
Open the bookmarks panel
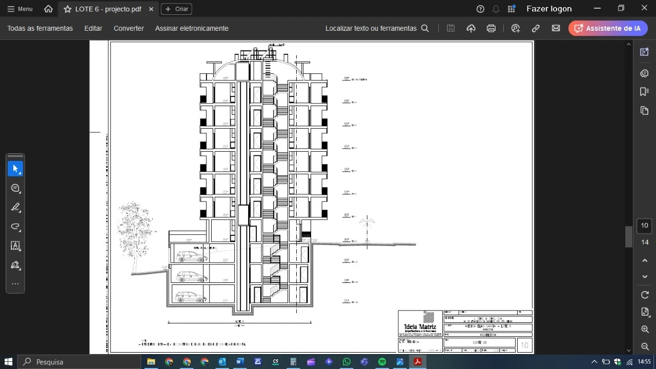tap(644, 92)
